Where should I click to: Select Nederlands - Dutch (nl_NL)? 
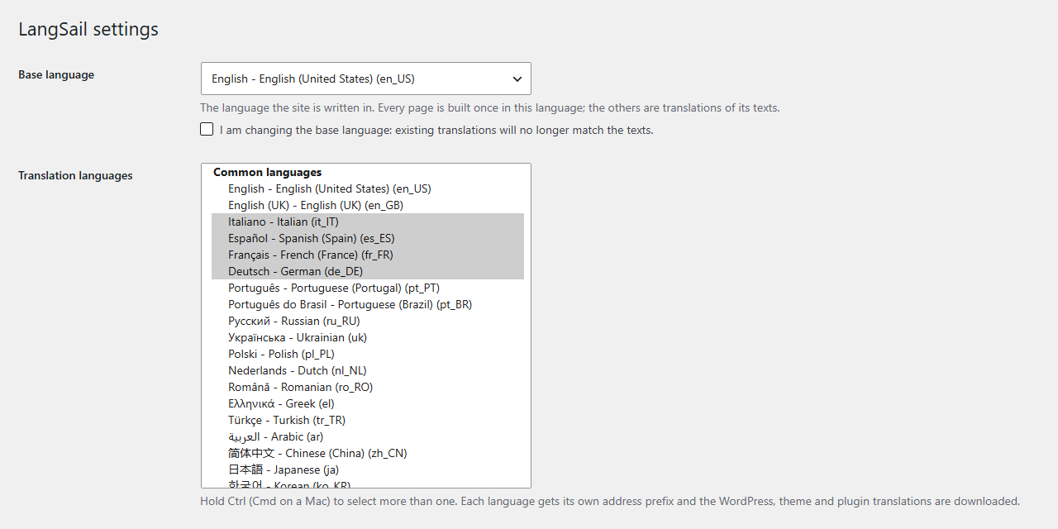pyautogui.click(x=368, y=370)
